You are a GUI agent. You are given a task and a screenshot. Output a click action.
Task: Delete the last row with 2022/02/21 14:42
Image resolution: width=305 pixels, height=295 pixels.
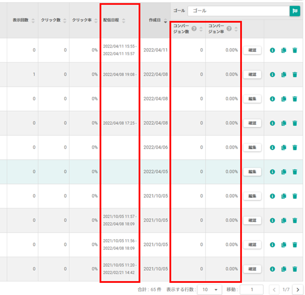(294, 269)
